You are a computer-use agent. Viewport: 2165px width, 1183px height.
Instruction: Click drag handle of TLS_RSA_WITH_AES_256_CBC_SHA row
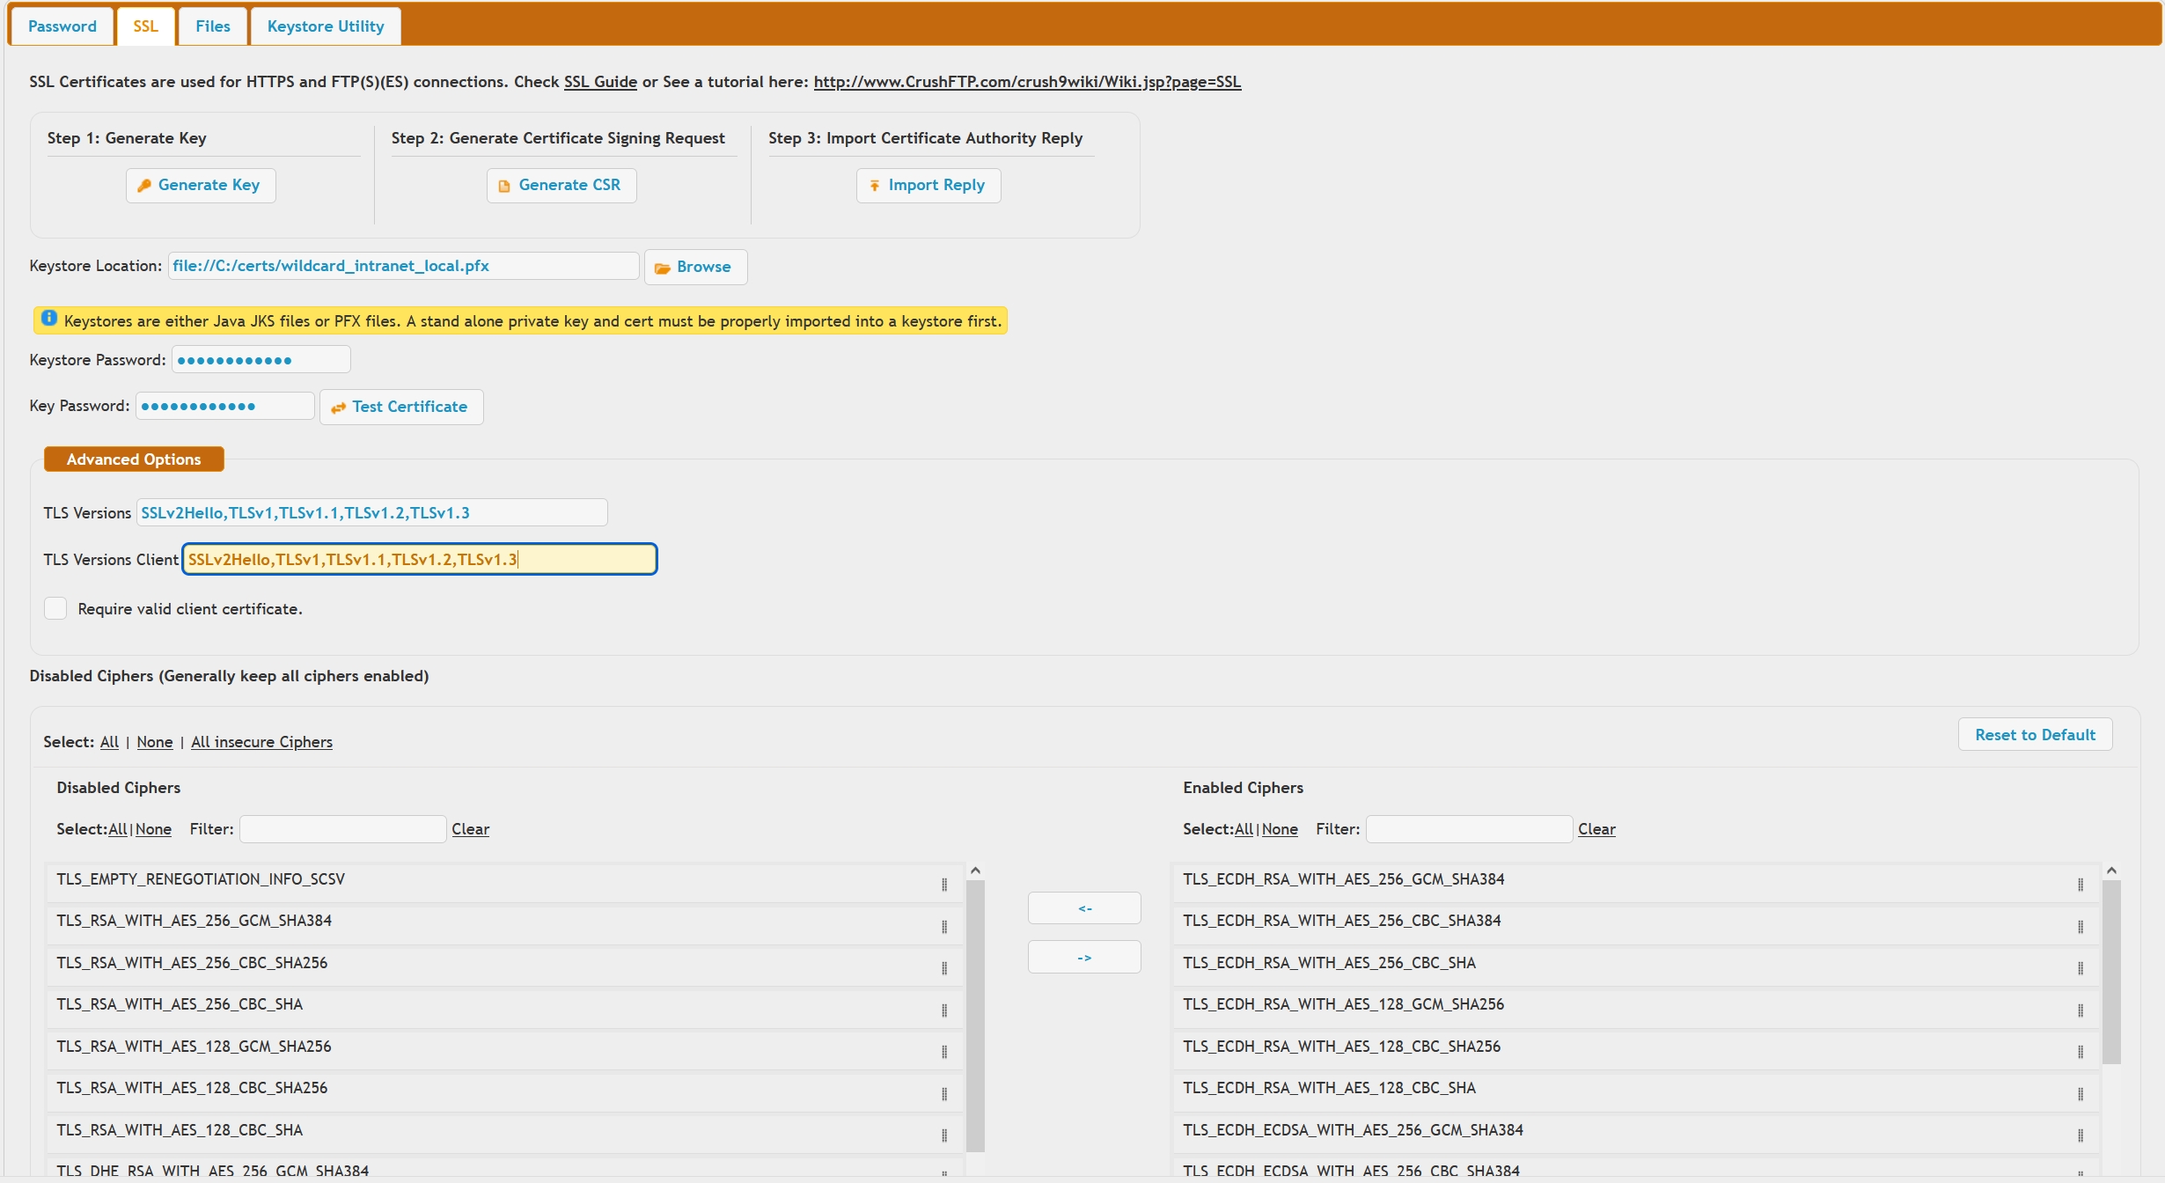944,1010
